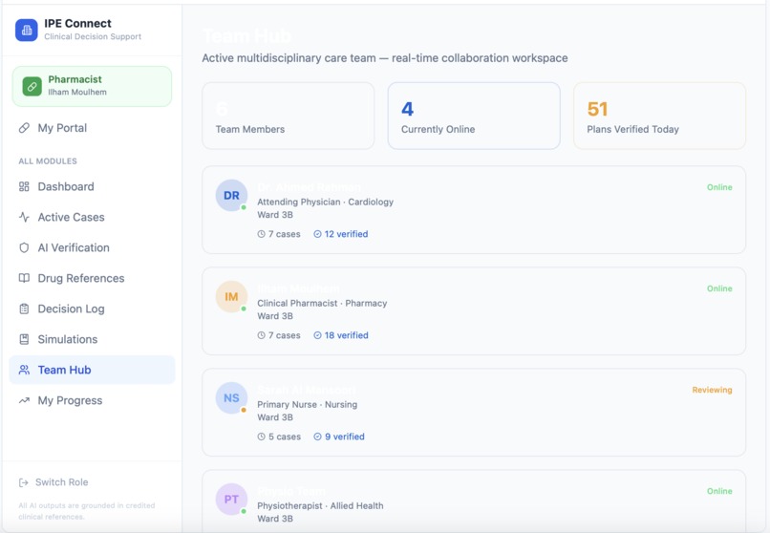This screenshot has height=533, width=770.
Task: Click the 18 verified link
Action: pos(341,335)
